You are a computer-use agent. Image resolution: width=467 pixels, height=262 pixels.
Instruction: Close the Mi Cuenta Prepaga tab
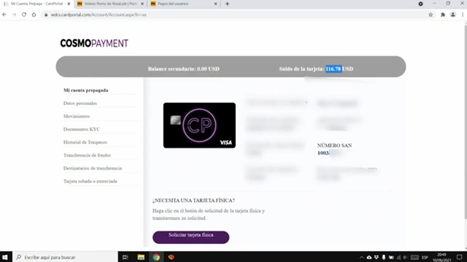coord(69,4)
